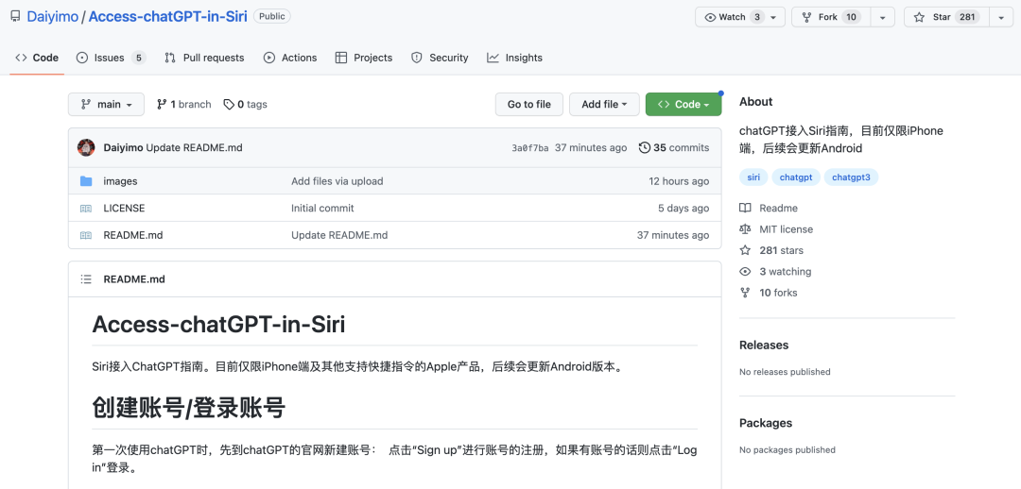The image size is (1021, 489).
Task: Open the LICENSE file
Action: pos(125,208)
